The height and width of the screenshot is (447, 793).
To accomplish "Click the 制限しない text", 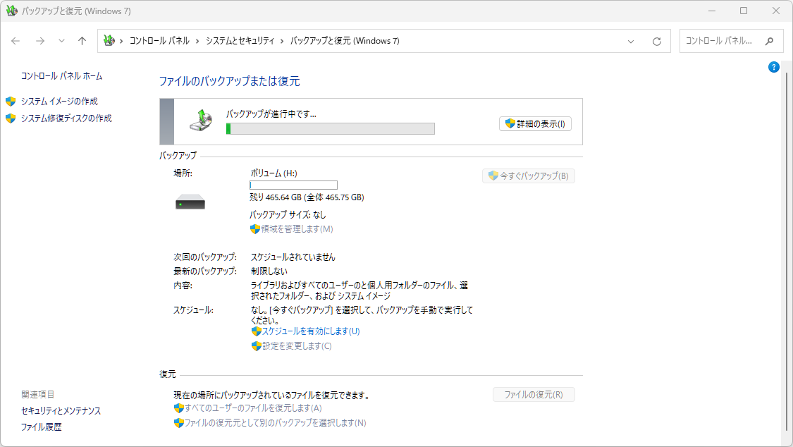I will [x=269, y=271].
